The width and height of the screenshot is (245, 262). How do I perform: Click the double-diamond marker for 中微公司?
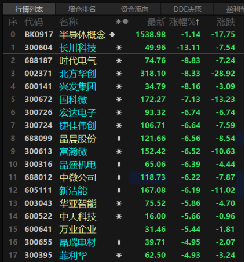coord(119,177)
